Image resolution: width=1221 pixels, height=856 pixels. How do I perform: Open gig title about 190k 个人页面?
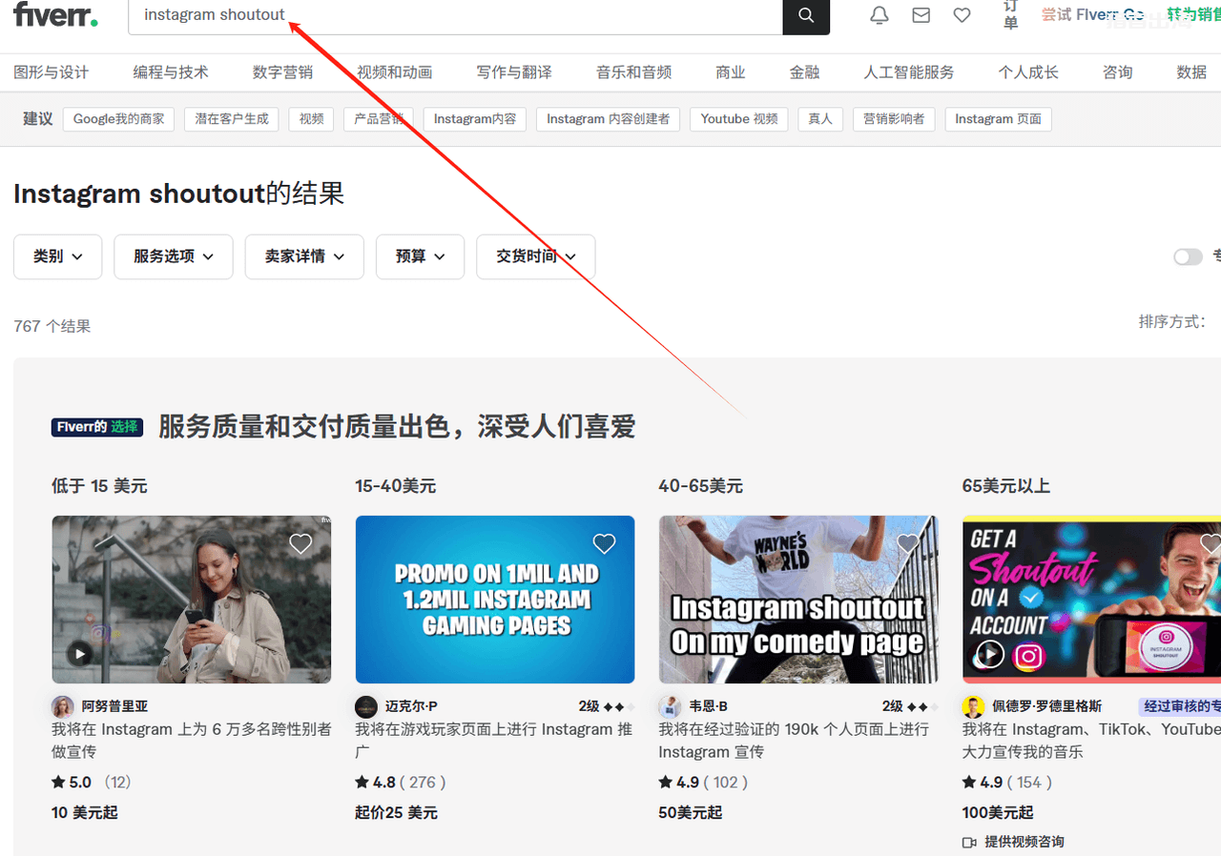[794, 741]
